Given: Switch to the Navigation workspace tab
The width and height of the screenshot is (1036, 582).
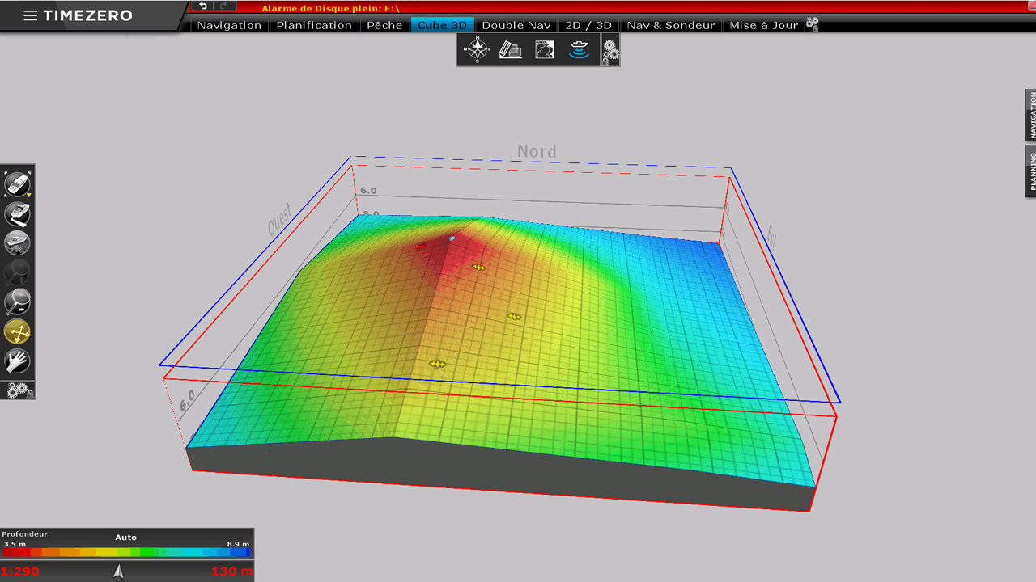Looking at the screenshot, I should click(229, 25).
